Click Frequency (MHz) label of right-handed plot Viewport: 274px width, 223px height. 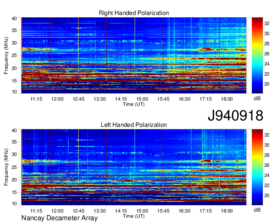pos(6,55)
